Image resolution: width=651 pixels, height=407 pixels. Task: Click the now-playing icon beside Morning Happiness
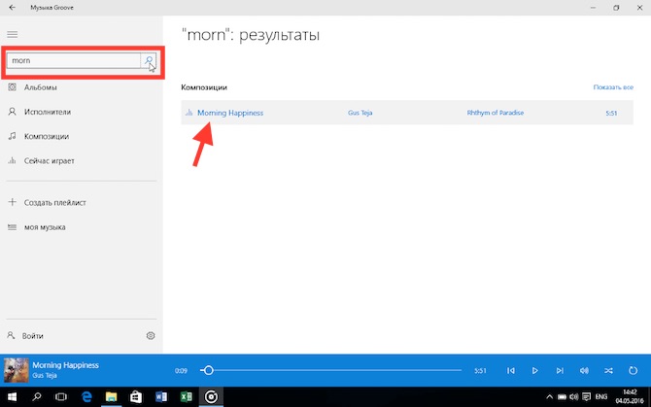click(188, 113)
